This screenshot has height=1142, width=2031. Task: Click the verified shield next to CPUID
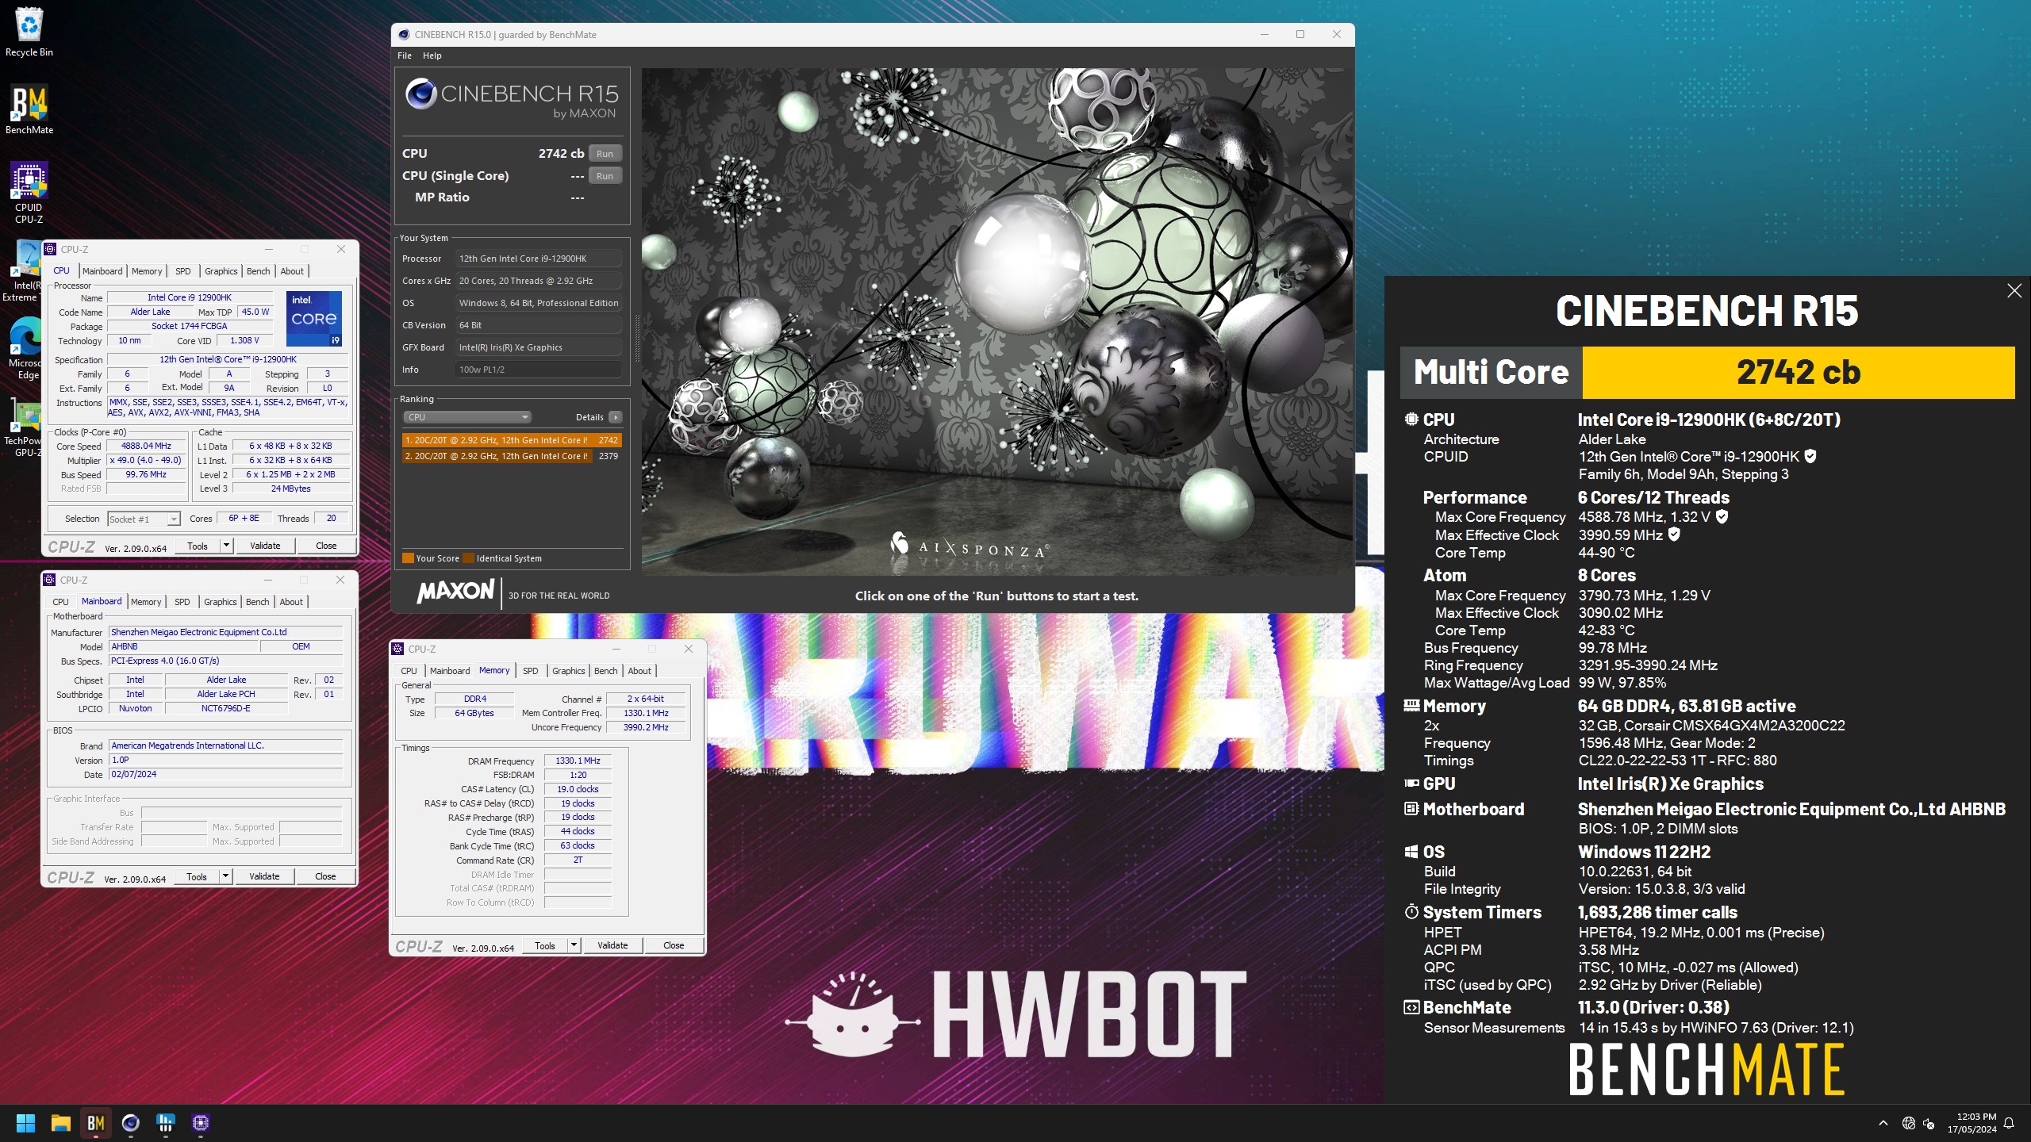[1810, 456]
